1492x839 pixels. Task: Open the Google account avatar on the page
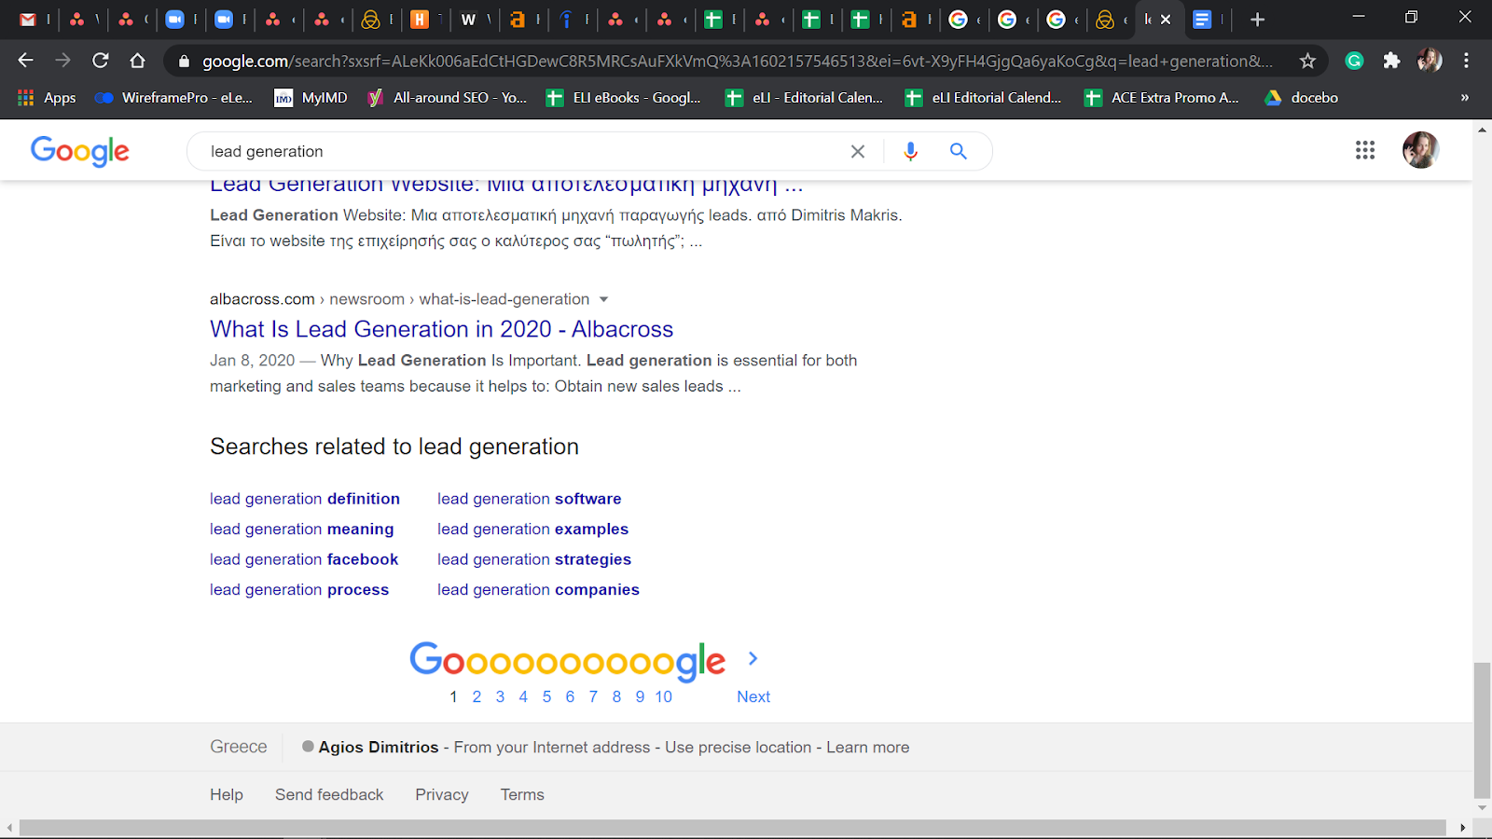point(1420,150)
